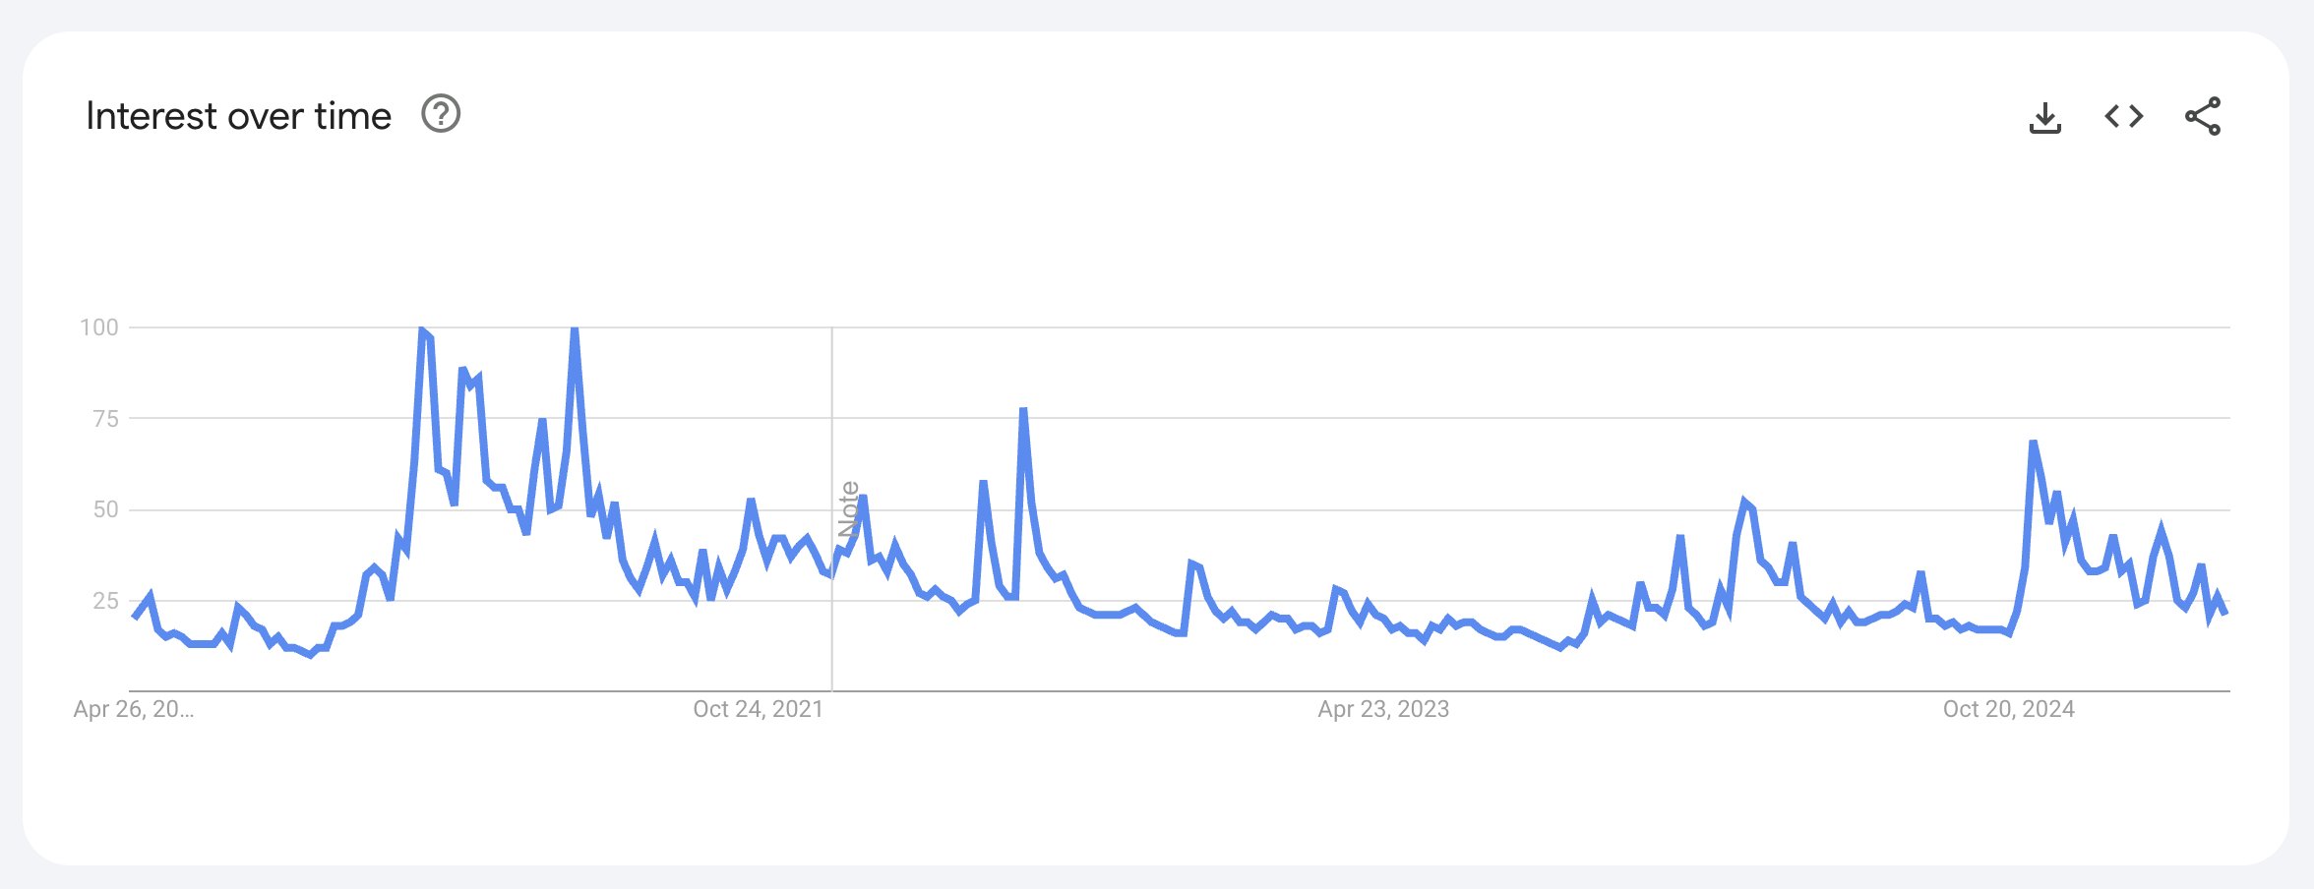
Task: Click the help question mark icon
Action: coord(441,114)
